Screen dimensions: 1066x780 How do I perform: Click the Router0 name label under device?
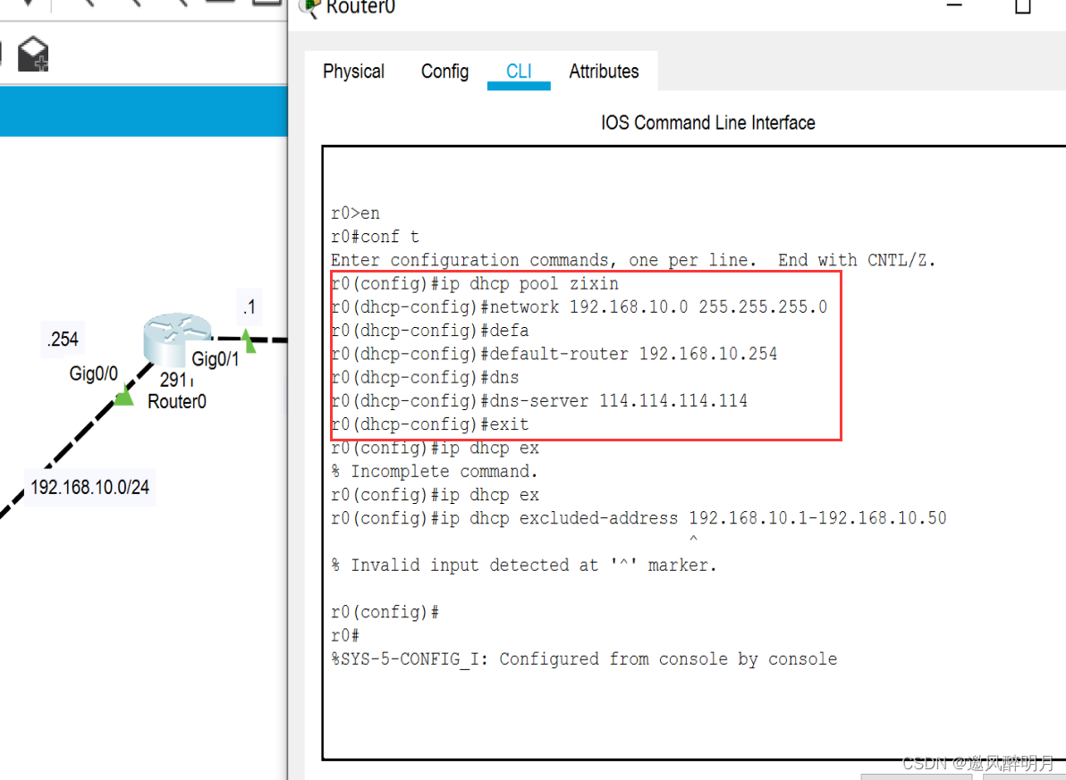177,401
